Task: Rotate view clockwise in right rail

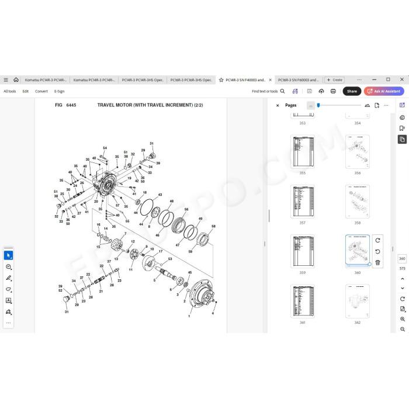Action: click(402, 299)
